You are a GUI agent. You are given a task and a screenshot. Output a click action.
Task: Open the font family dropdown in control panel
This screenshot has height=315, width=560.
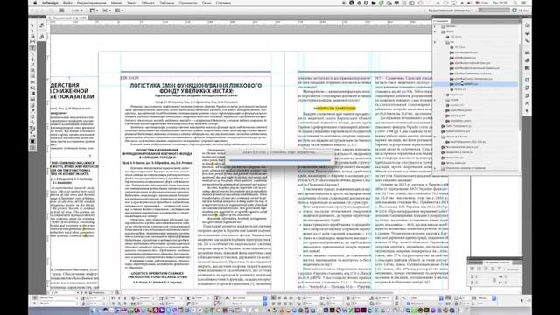pos(59,297)
